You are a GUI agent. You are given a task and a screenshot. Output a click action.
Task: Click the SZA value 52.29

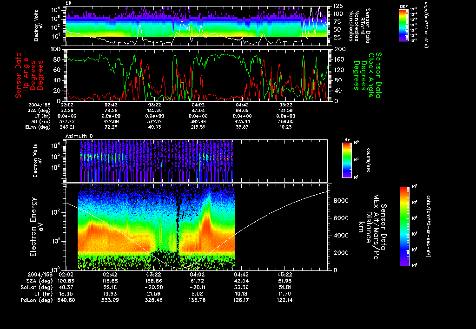[x=67, y=111]
